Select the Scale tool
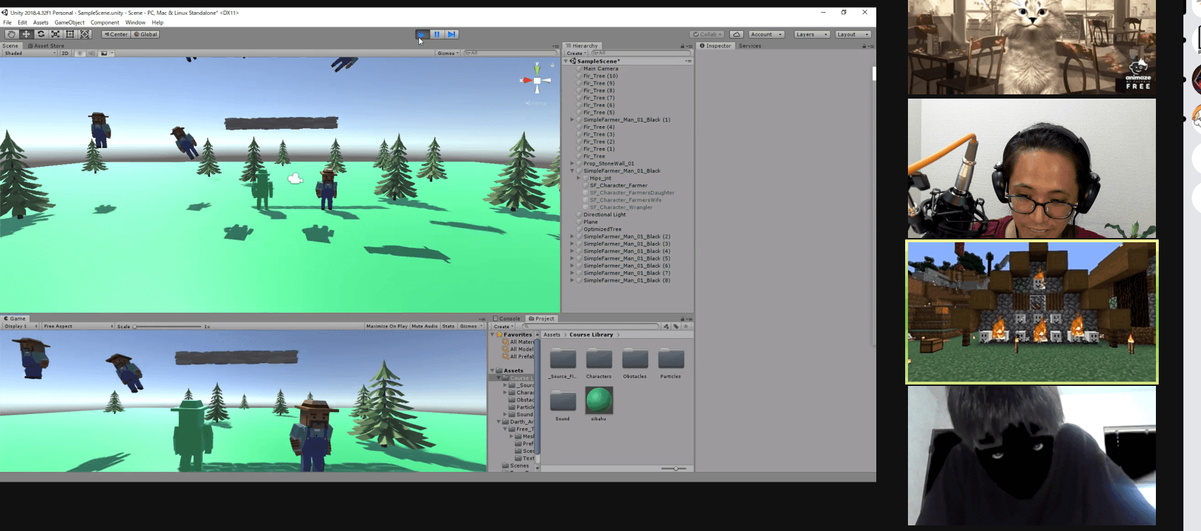Viewport: 1201px width, 531px height. click(56, 35)
